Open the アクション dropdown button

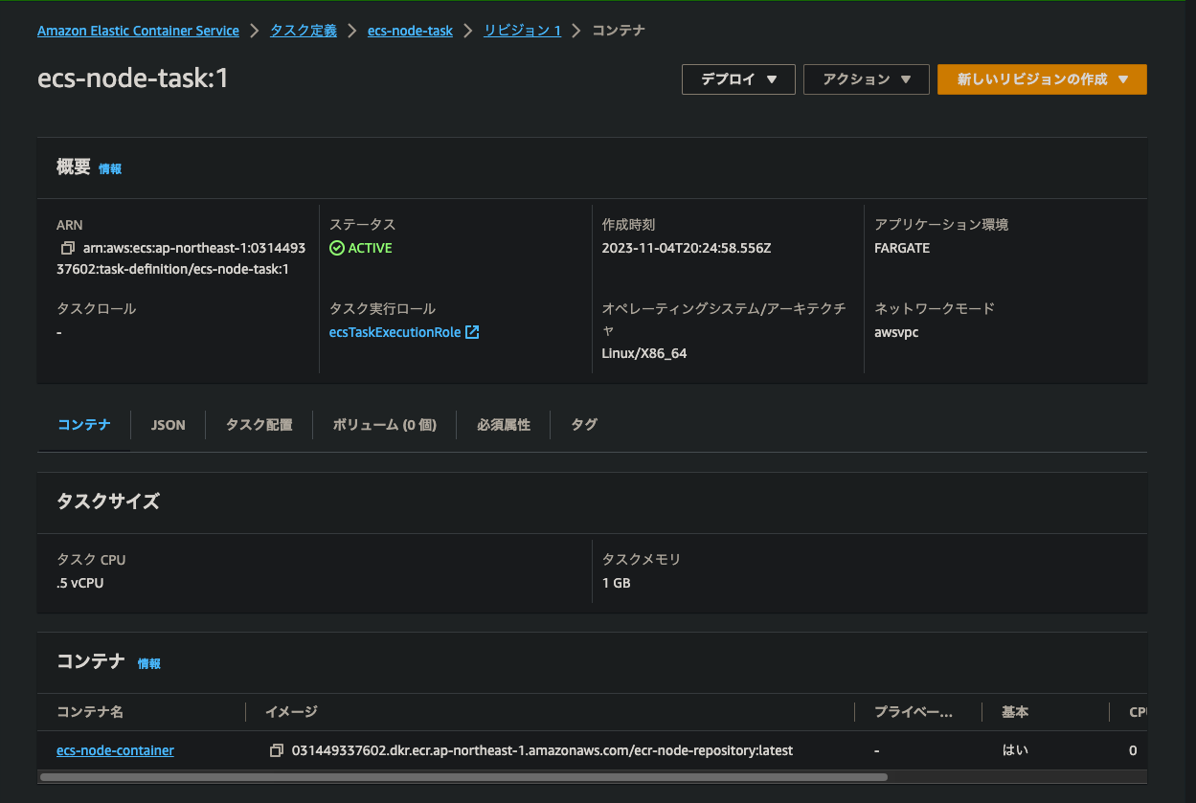[867, 79]
